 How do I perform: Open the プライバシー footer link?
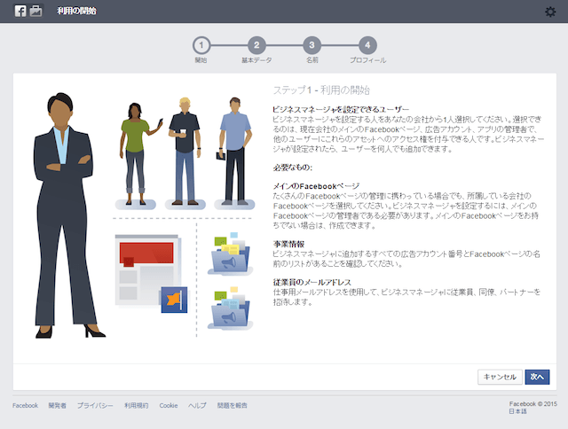[95, 405]
